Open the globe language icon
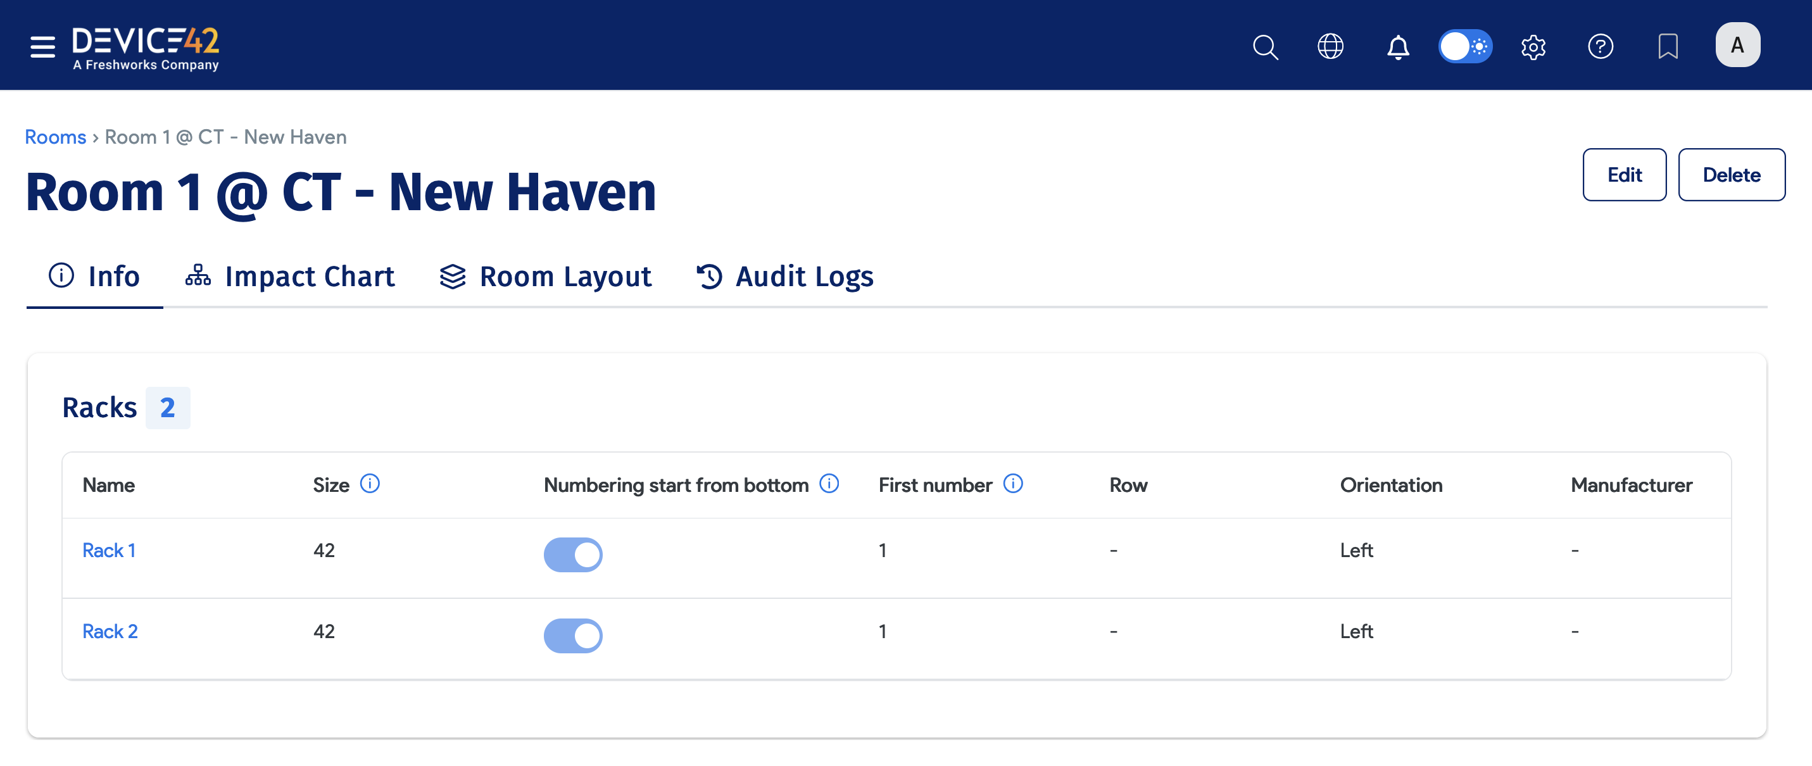 (1330, 46)
